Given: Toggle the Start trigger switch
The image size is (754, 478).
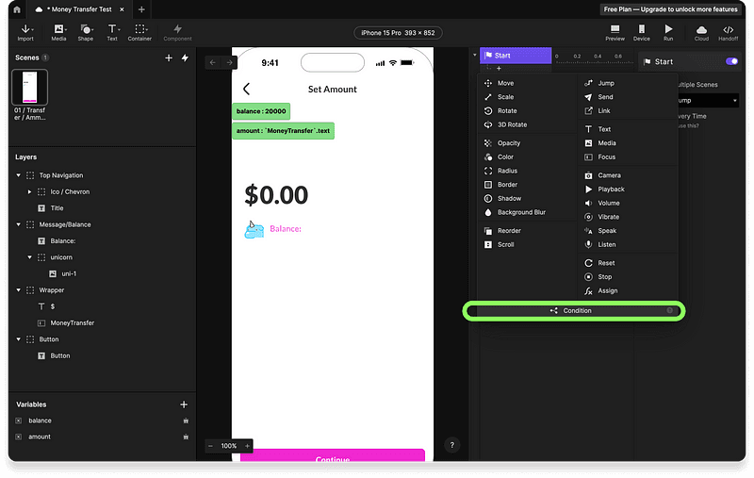Looking at the screenshot, I should point(732,61).
